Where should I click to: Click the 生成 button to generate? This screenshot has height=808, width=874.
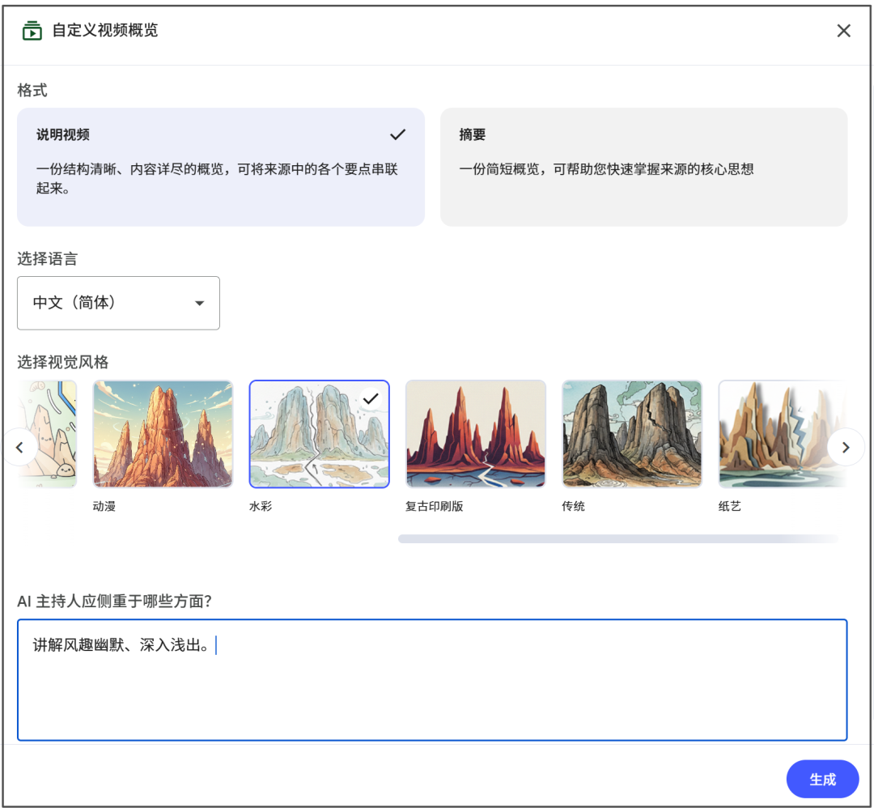tap(822, 779)
